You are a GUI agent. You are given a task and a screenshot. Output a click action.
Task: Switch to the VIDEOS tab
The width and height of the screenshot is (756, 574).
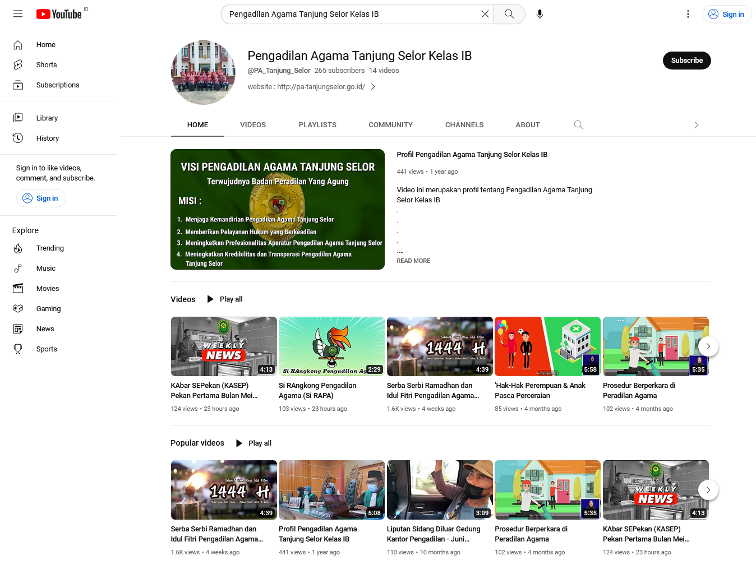click(252, 124)
